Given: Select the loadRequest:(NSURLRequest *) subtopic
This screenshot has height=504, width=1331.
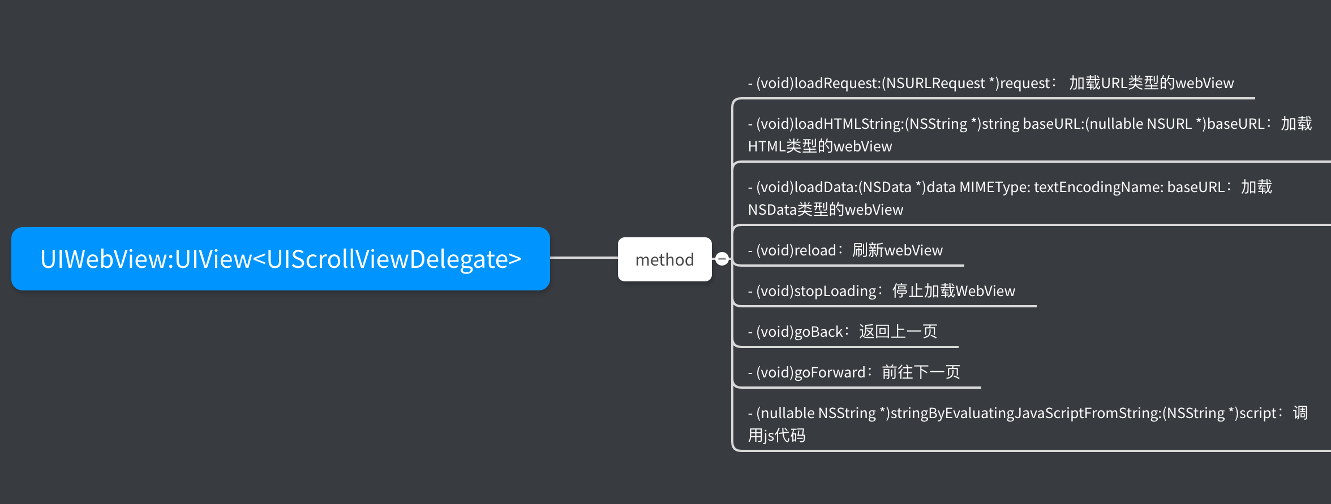Looking at the screenshot, I should (x=990, y=83).
